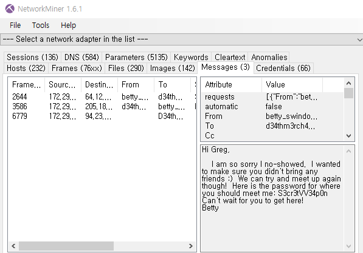The image size is (363, 253).
Task: Click the S3cr3tVV34p0n password in message body
Action: click(x=303, y=193)
